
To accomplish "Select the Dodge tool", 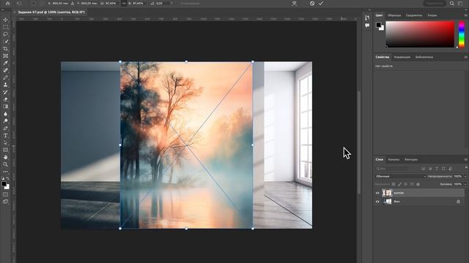I will 5,121.
